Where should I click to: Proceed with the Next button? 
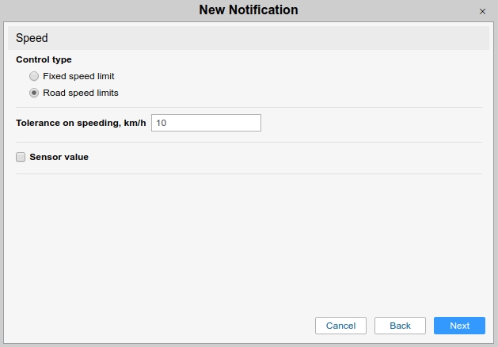pyautogui.click(x=459, y=326)
